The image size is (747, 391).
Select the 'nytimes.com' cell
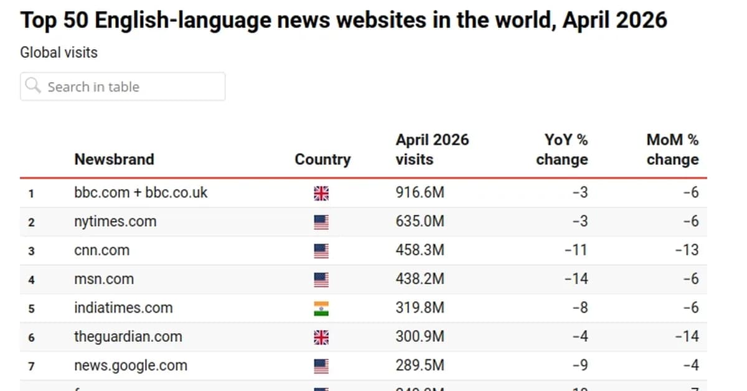pyautogui.click(x=115, y=221)
